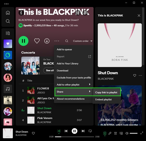Search within the playlist via magnifier icon
The width and height of the screenshot is (146, 141).
pyautogui.click(x=67, y=41)
